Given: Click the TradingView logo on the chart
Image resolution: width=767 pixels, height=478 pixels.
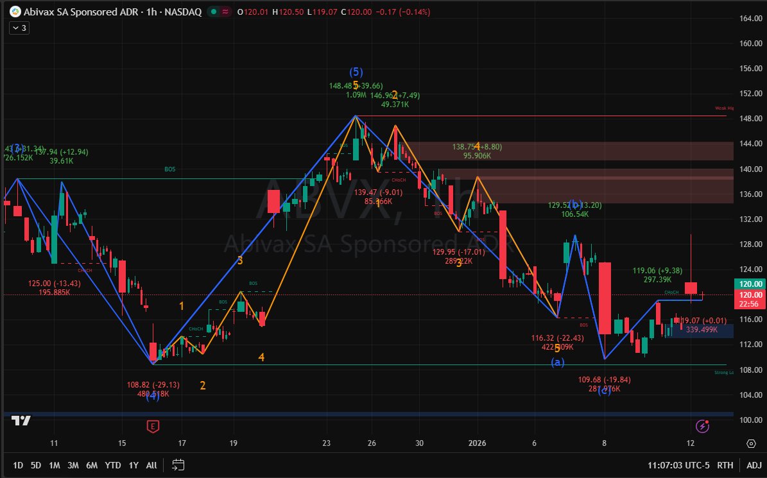Looking at the screenshot, I should [22, 421].
